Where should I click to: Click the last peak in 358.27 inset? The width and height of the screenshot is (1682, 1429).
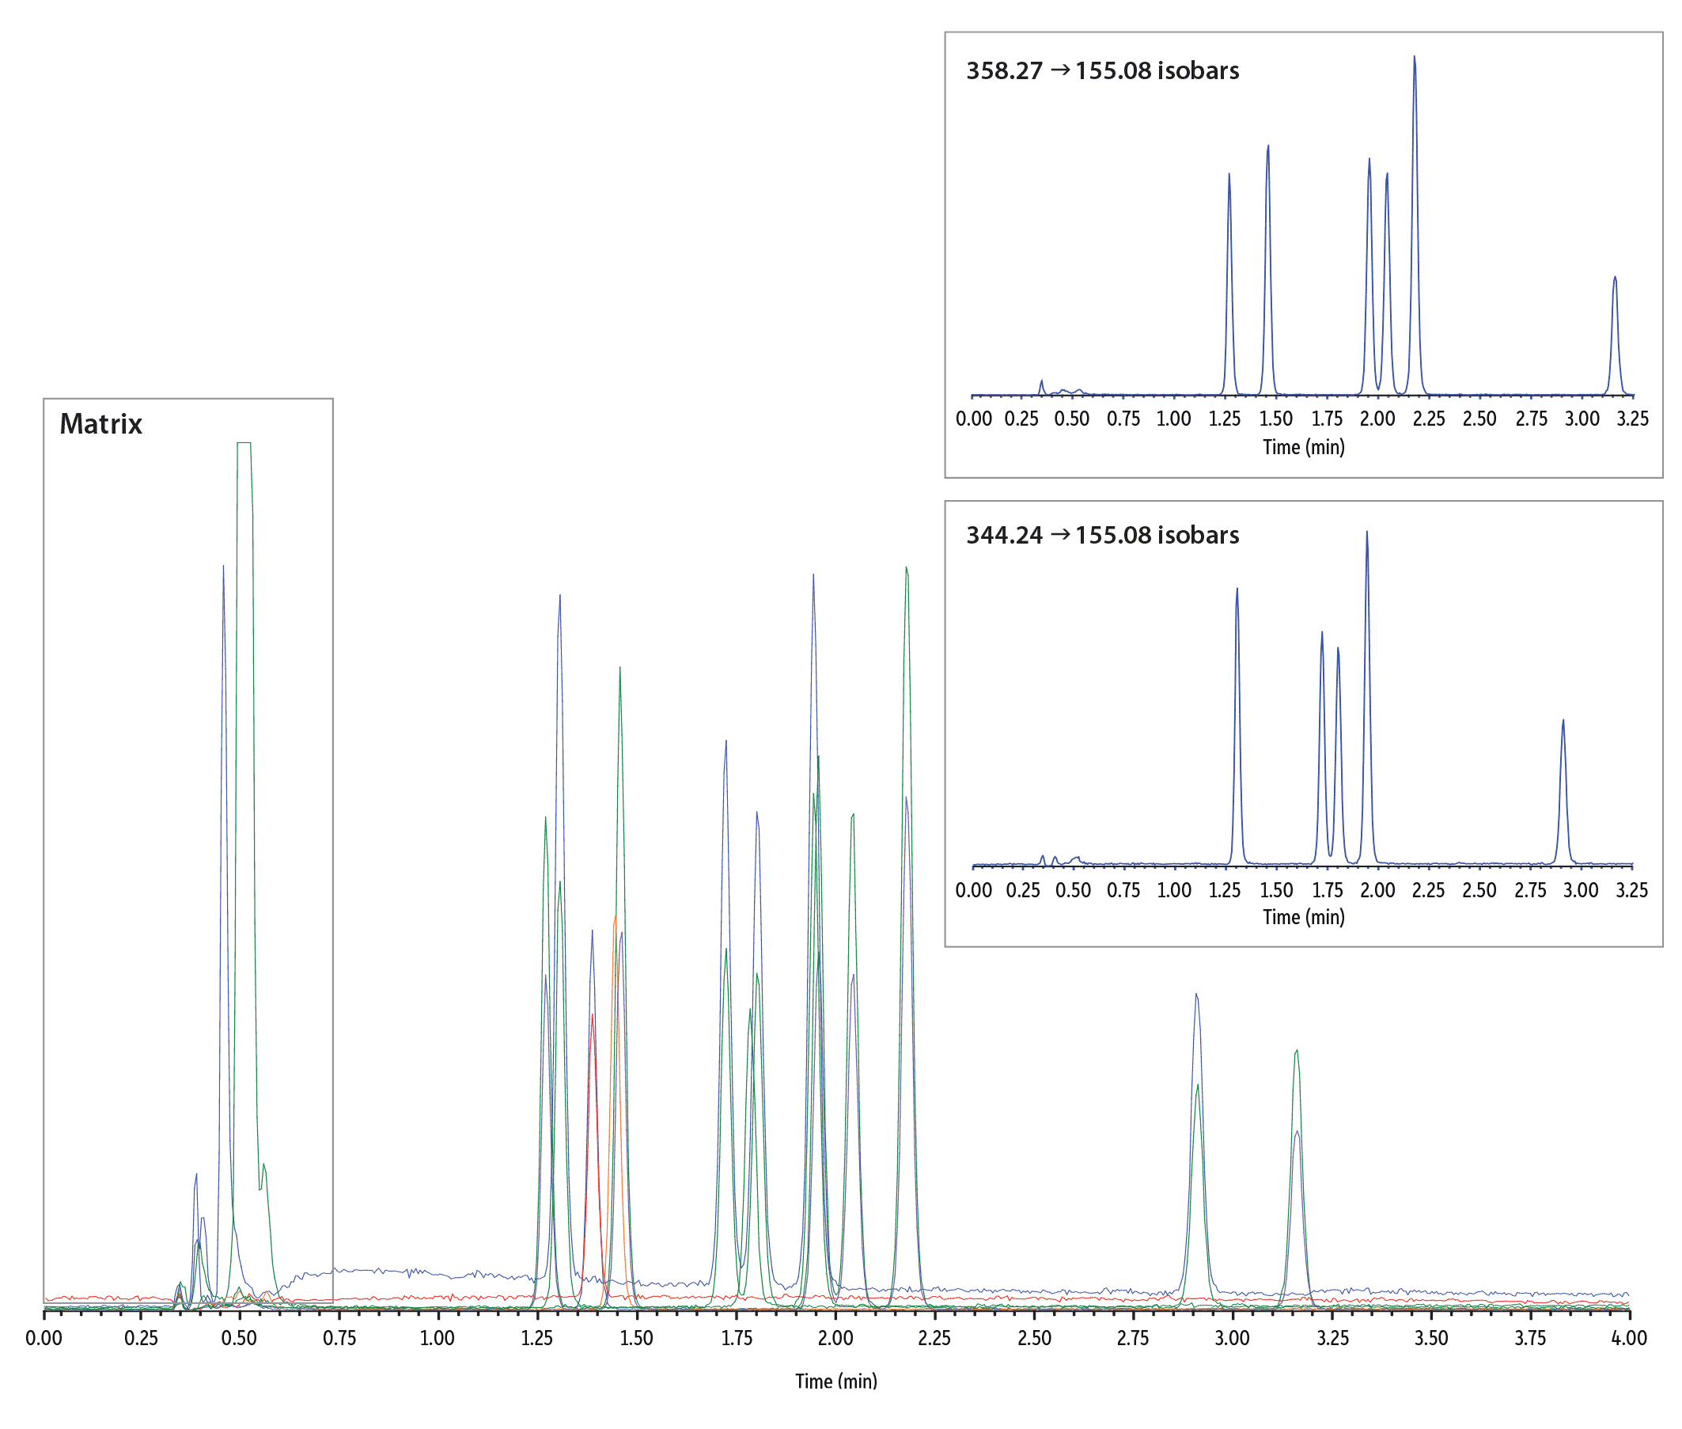(x=1614, y=280)
